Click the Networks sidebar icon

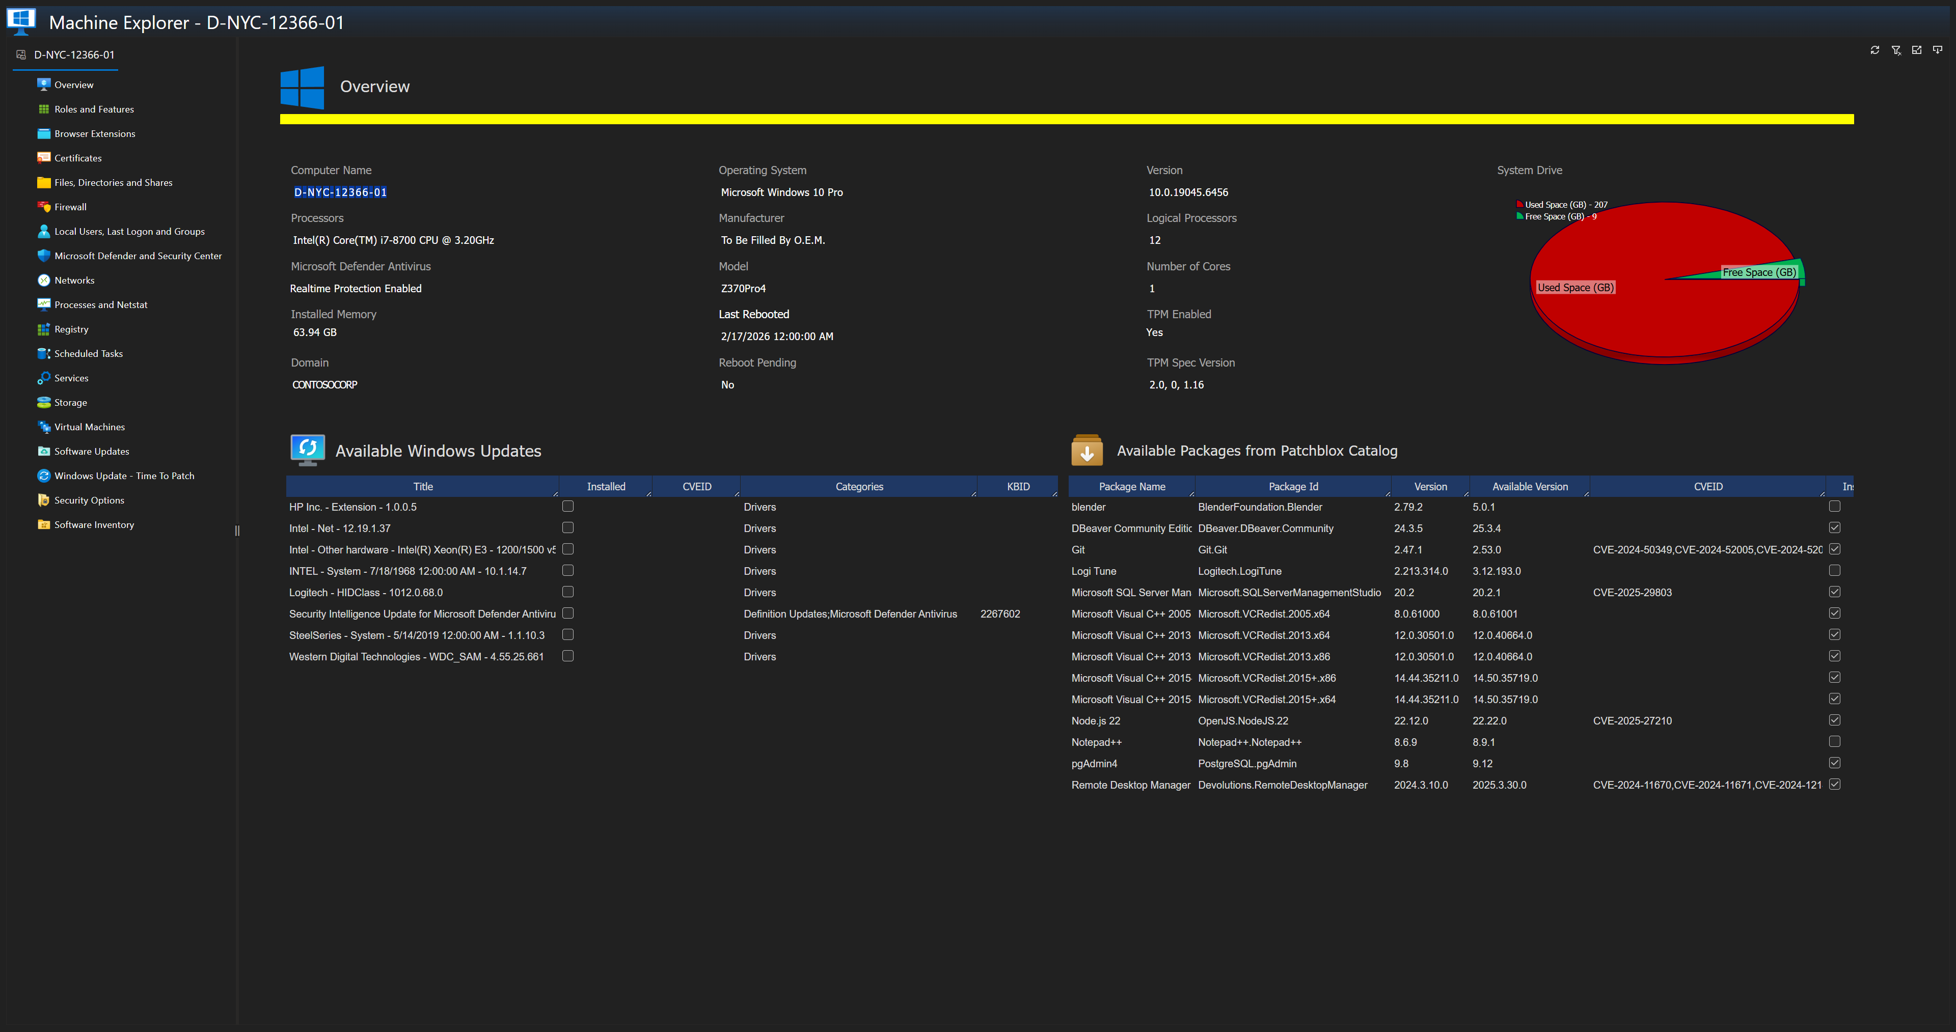44,280
